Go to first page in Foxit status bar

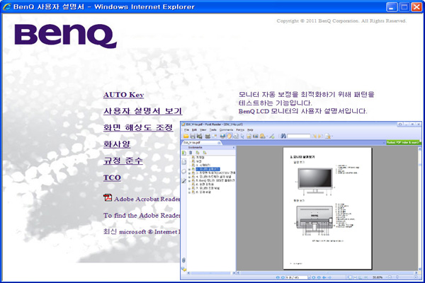coord(278,277)
